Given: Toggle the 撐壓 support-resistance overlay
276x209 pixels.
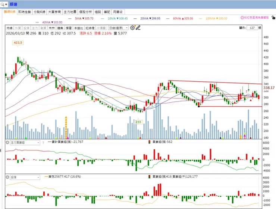Looking at the screenshot, I should coord(69,28).
